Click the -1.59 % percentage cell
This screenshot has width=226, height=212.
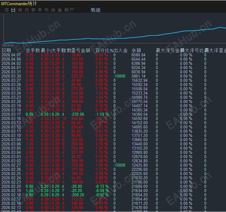(102, 114)
